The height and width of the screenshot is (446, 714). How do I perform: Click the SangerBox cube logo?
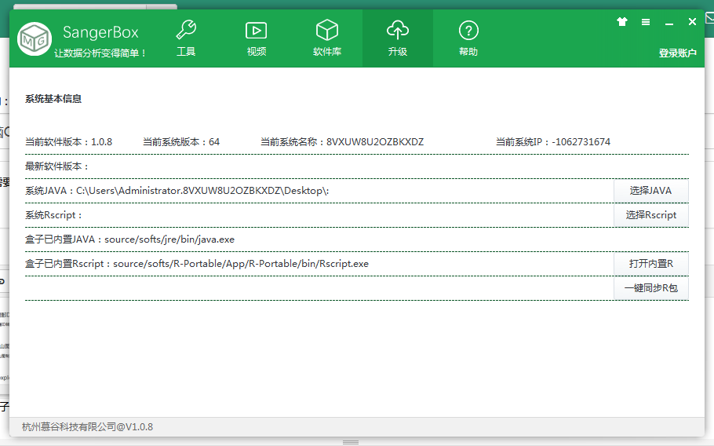(x=35, y=39)
